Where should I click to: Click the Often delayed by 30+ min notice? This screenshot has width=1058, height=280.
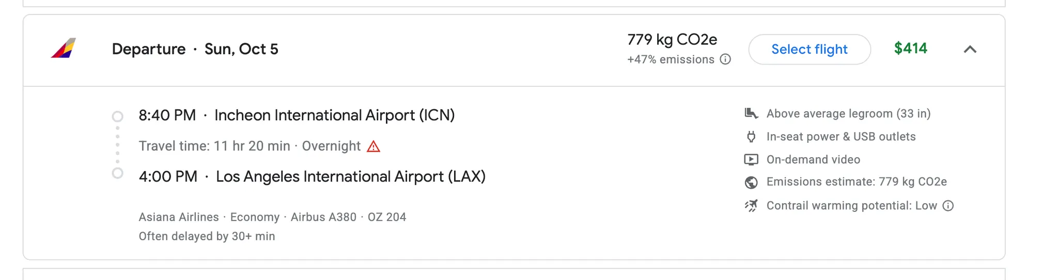(207, 236)
